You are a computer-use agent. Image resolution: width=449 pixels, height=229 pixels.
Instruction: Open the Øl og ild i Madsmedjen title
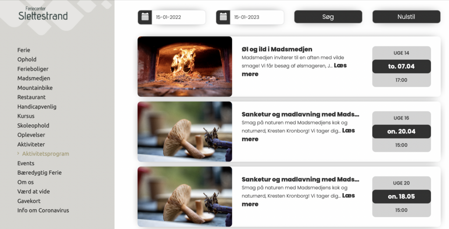pyautogui.click(x=277, y=49)
